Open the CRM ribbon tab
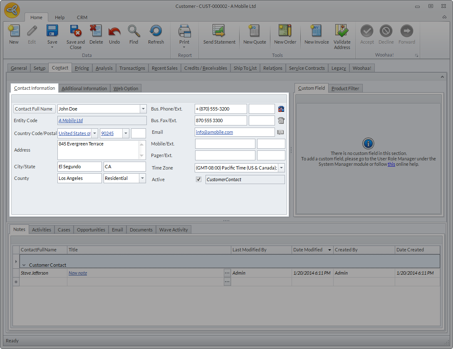 pos(82,17)
